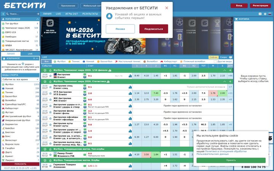Click the search input field
The width and height of the screenshot is (274, 171).
point(22,14)
